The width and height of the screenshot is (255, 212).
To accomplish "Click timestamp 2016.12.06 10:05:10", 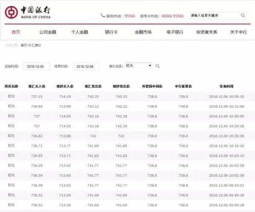I will pos(227,156).
